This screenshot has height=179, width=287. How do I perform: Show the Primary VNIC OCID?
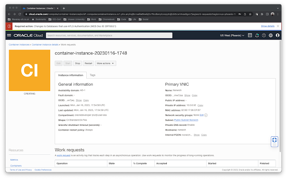pos(187,95)
